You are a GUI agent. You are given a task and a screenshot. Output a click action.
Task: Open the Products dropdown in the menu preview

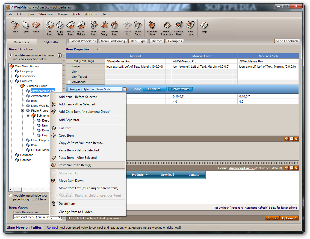point(140,175)
